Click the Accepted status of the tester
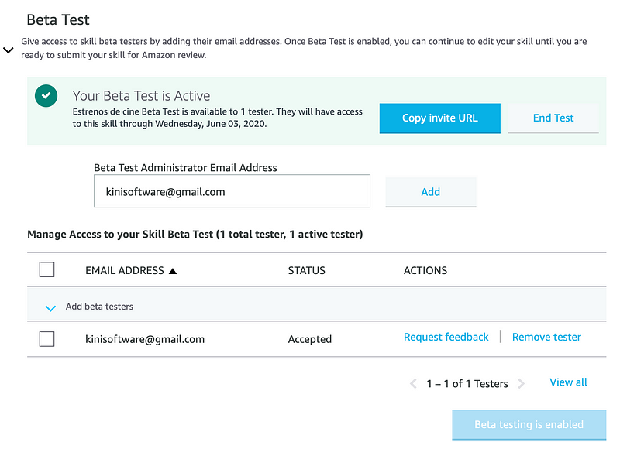This screenshot has width=620, height=456. pos(310,339)
